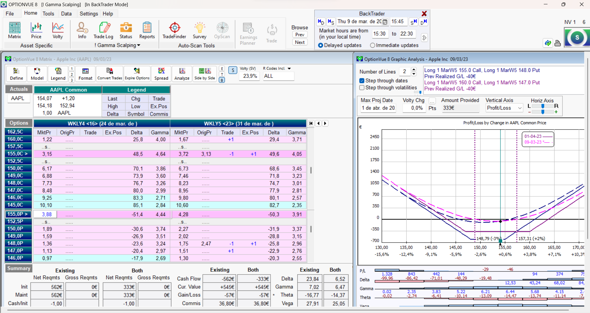Open the Tools menu

pos(48,14)
